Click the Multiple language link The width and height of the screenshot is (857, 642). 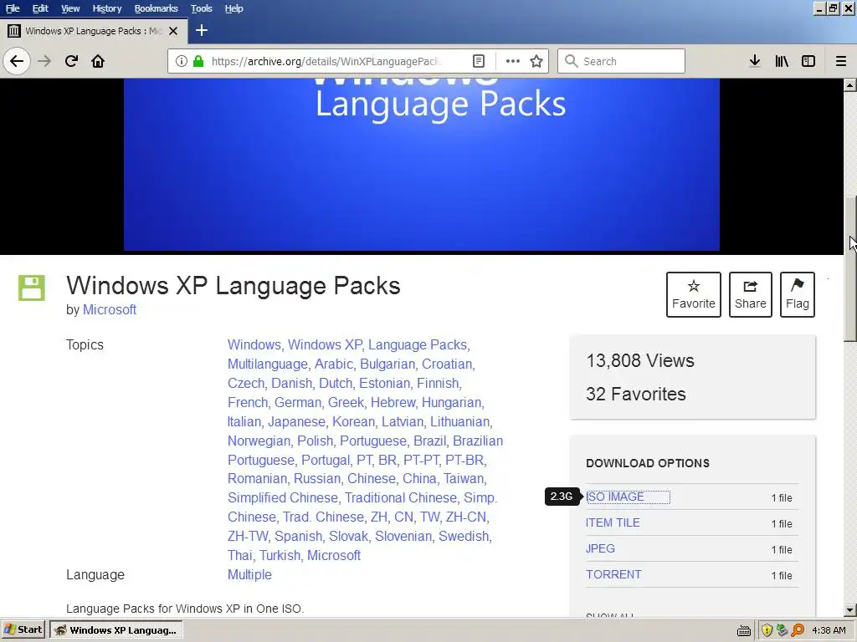[249, 575]
